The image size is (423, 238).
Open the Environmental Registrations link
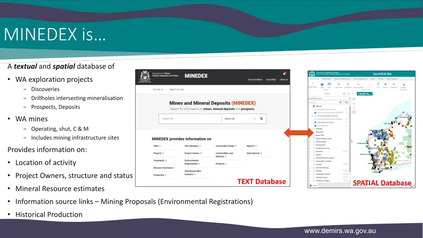[x=192, y=162]
